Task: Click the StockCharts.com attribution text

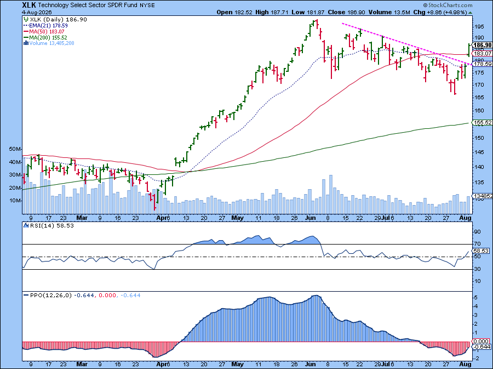Action: pyautogui.click(x=448, y=5)
